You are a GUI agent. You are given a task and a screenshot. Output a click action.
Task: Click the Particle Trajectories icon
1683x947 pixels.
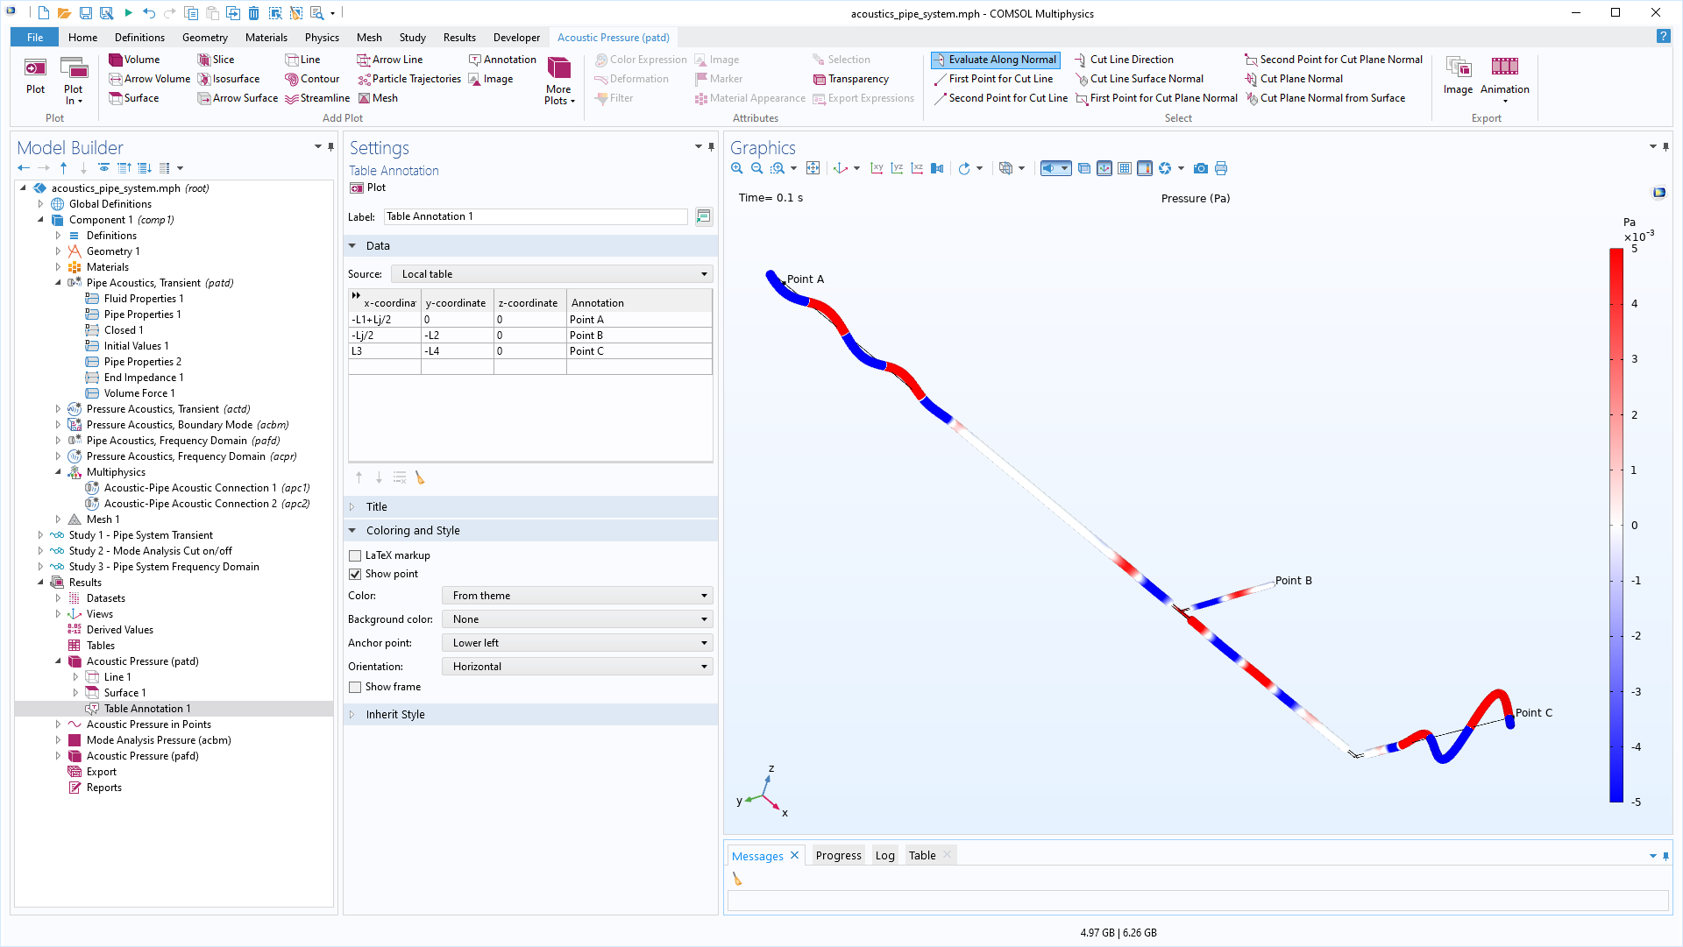[364, 79]
